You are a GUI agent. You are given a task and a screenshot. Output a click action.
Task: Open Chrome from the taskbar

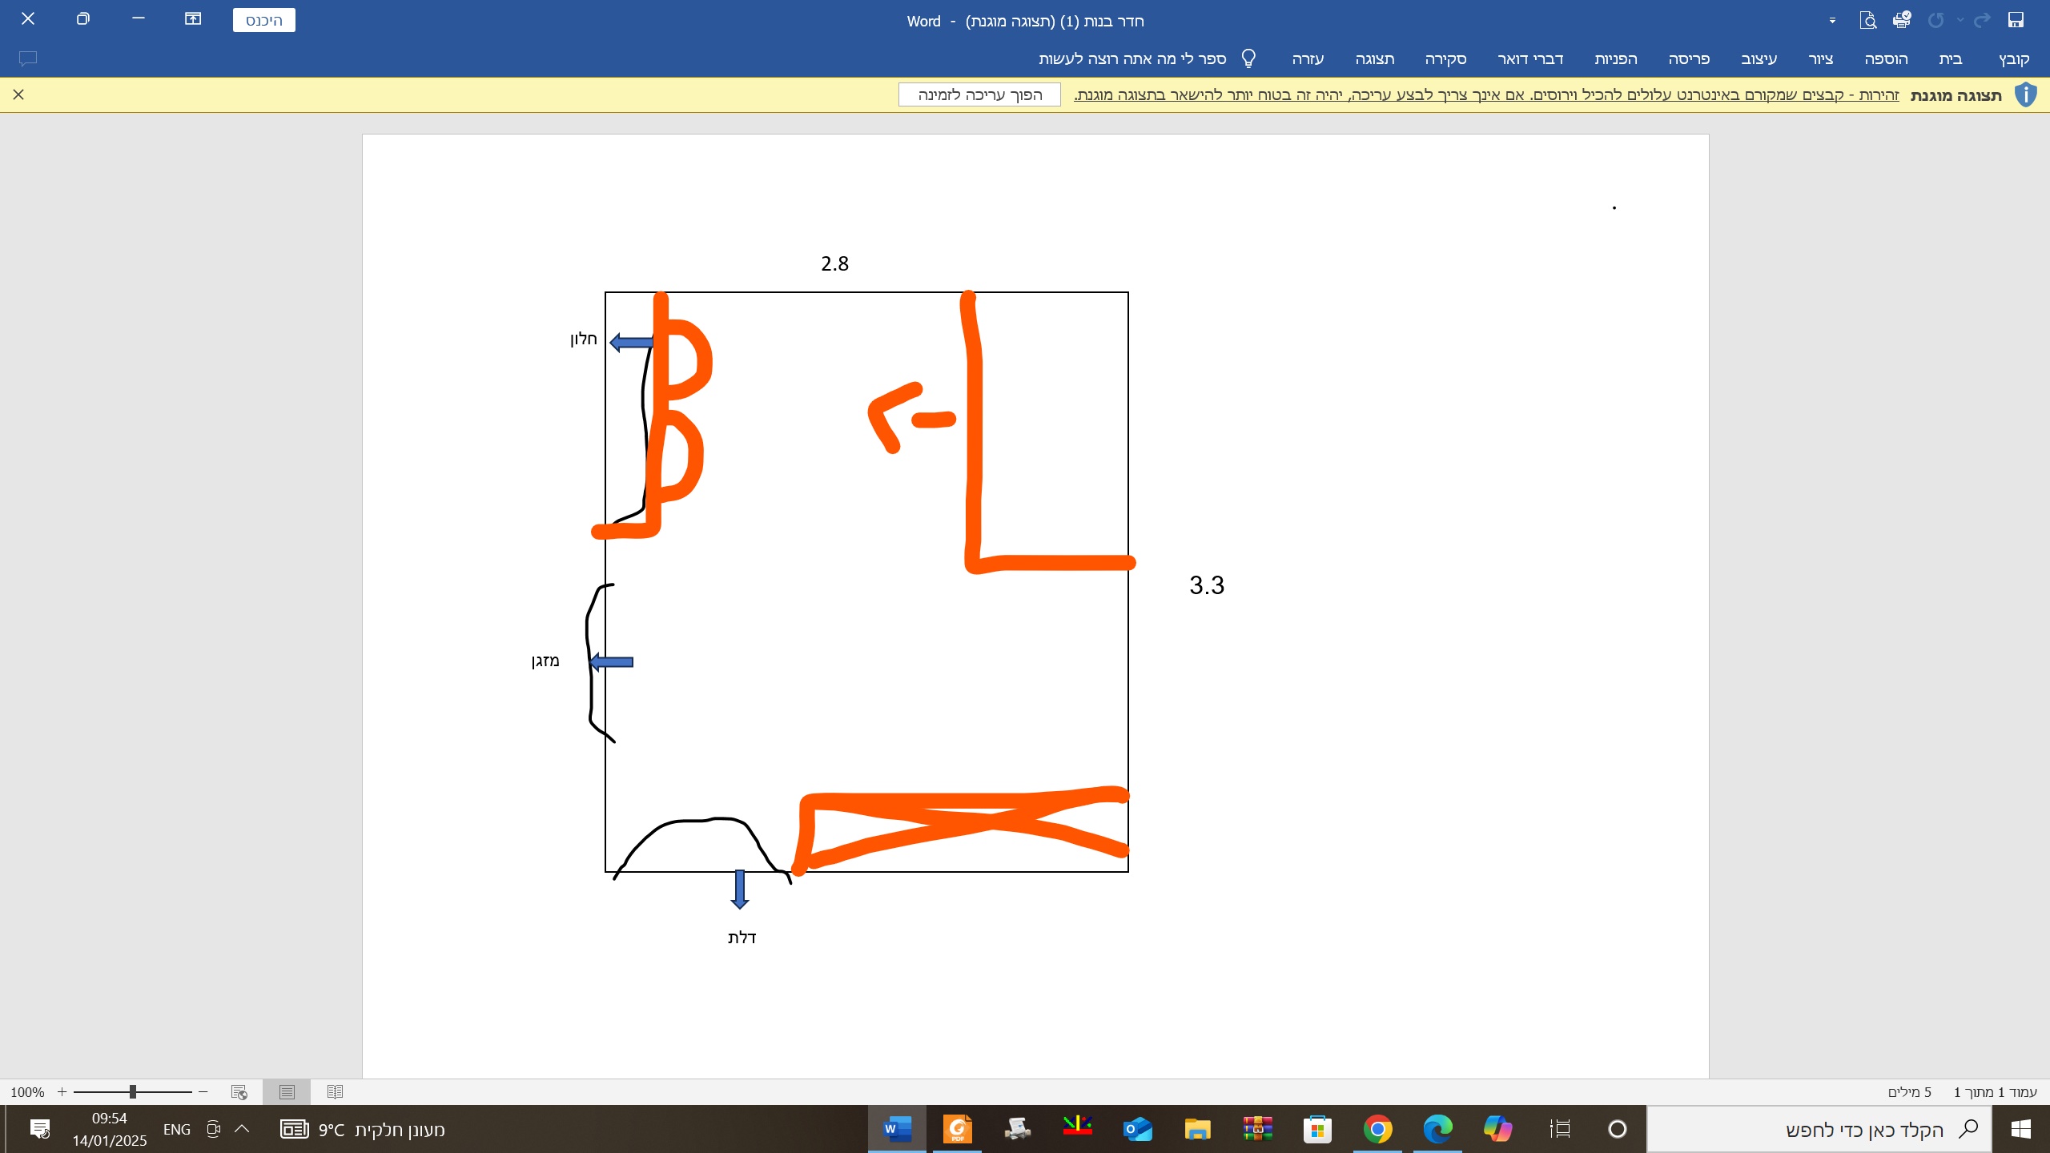tap(1377, 1129)
